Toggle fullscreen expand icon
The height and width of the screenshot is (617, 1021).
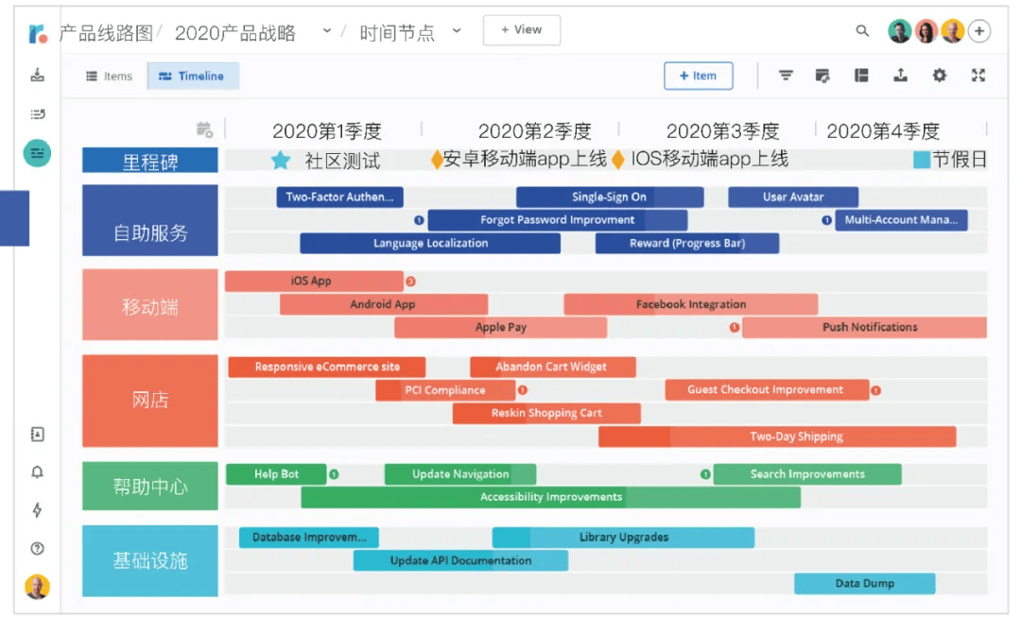point(978,76)
